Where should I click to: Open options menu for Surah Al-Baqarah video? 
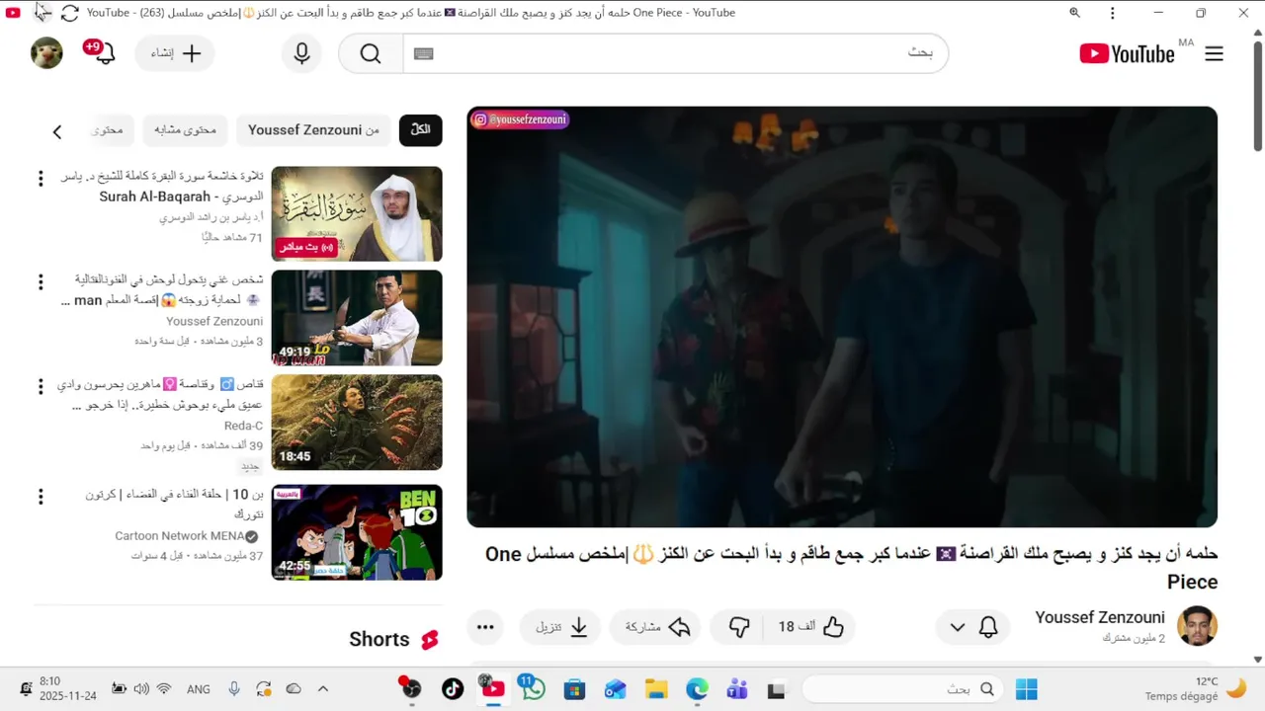(x=41, y=179)
